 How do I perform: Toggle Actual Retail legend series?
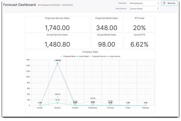82,56
